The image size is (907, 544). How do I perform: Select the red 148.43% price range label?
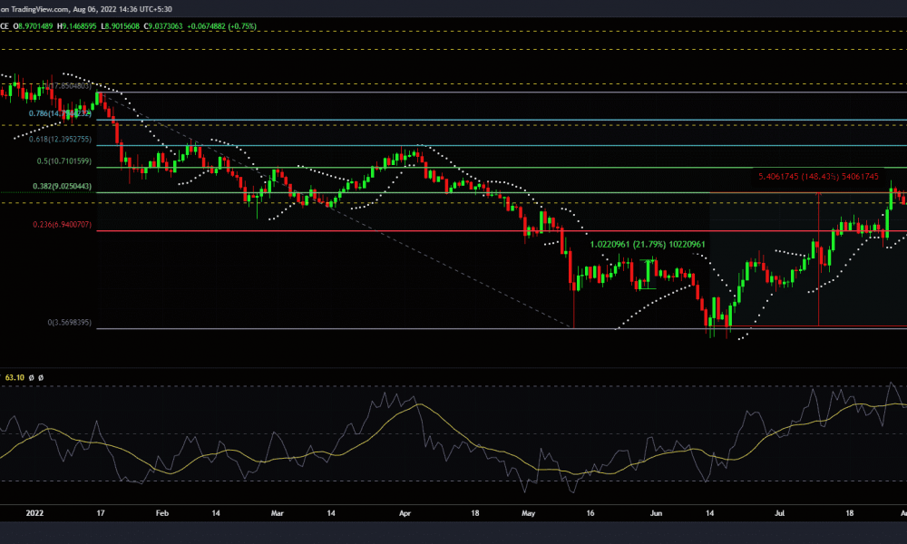tap(818, 176)
